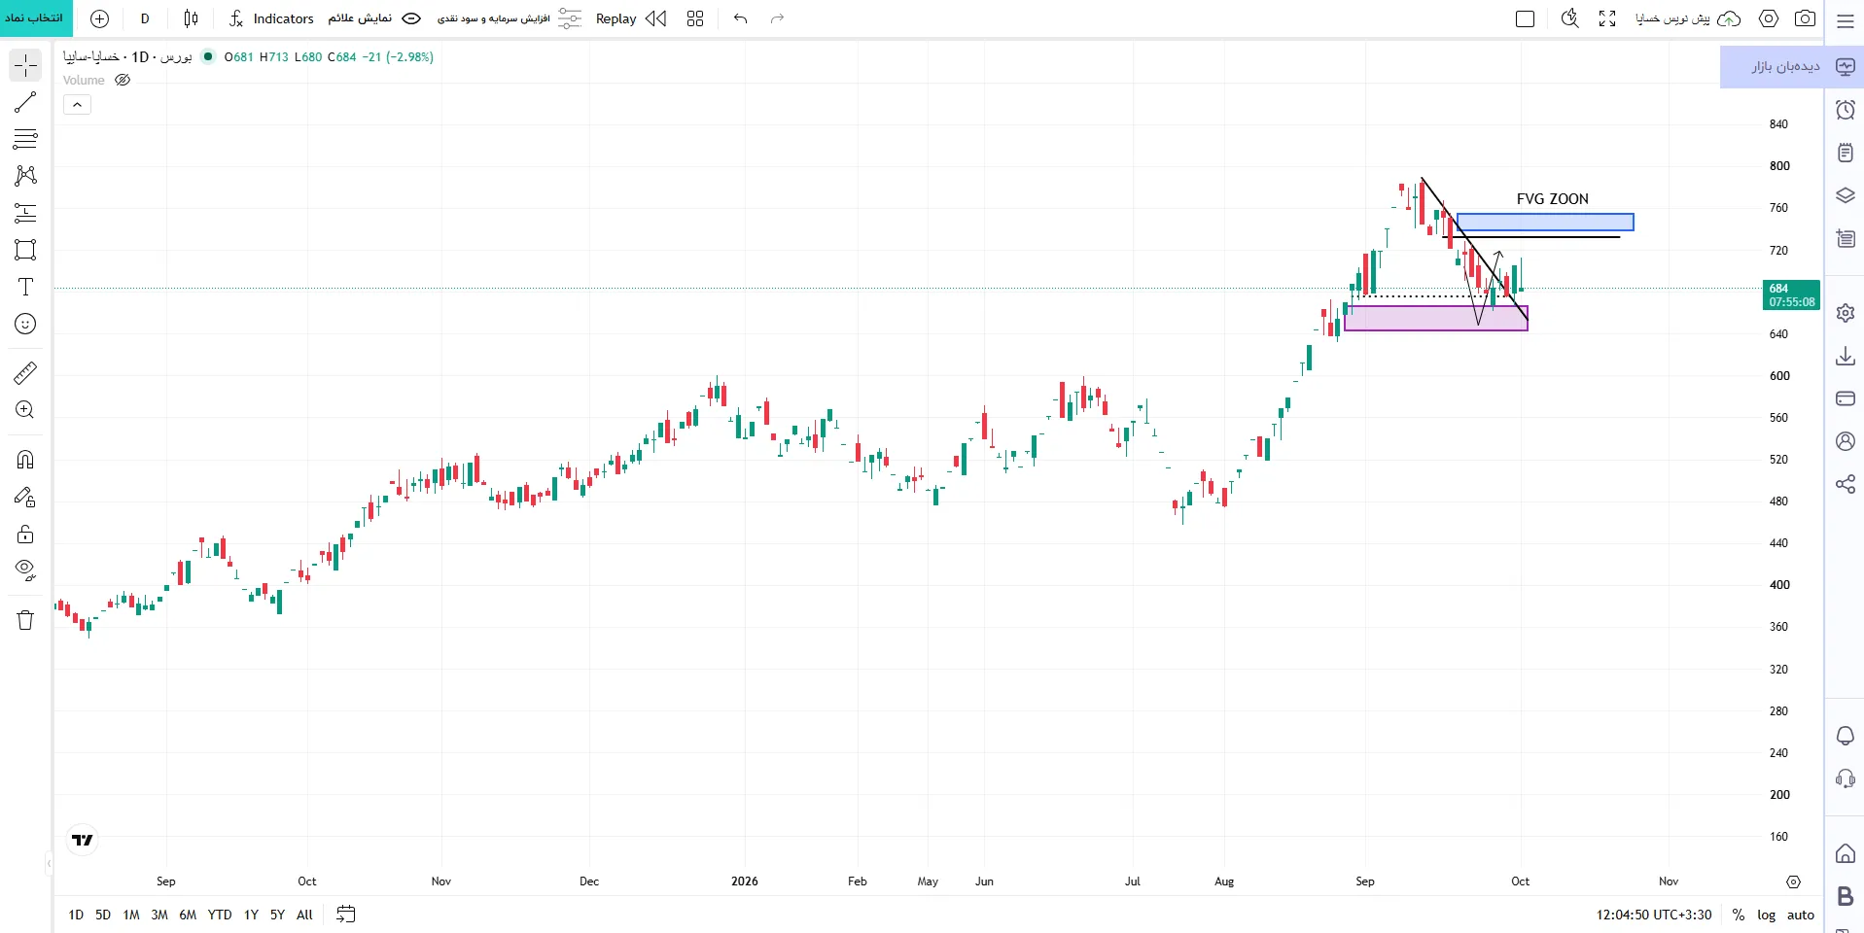This screenshot has width=1864, height=933.
Task: Start bar Replay mode
Action: pyautogui.click(x=631, y=18)
